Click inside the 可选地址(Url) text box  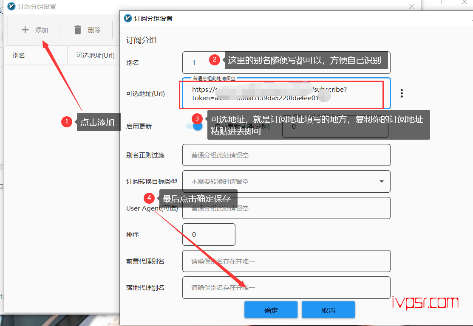pos(286,93)
